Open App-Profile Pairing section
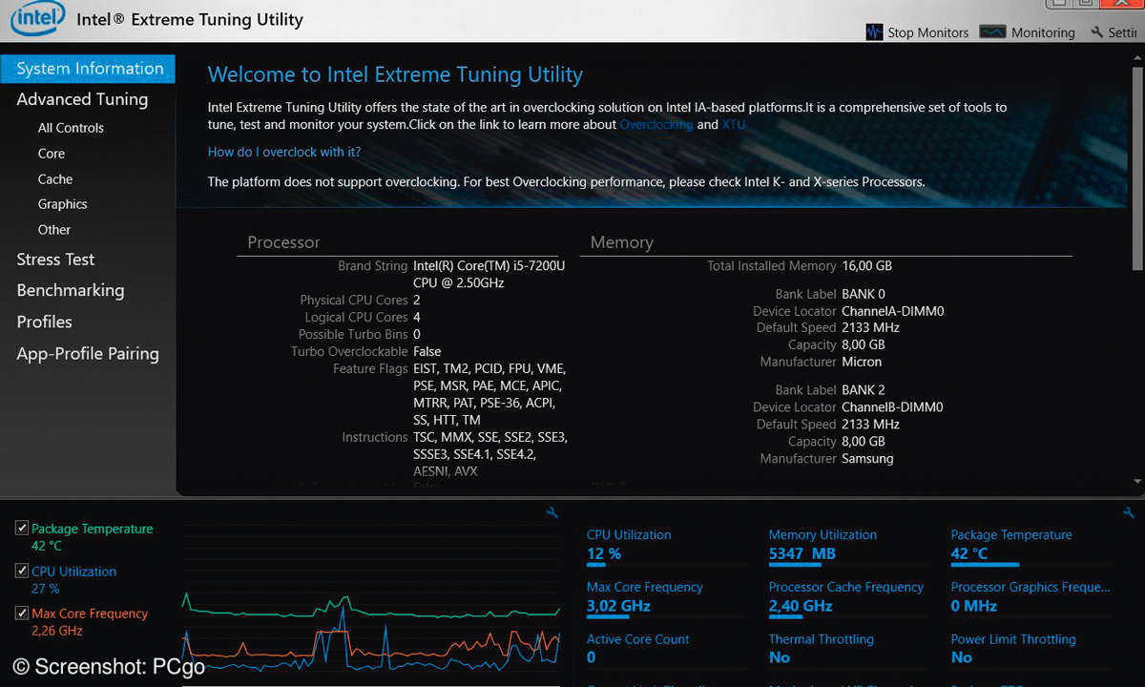The image size is (1145, 687). click(88, 353)
